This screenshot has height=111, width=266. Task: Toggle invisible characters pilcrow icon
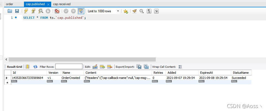coord(149,11)
